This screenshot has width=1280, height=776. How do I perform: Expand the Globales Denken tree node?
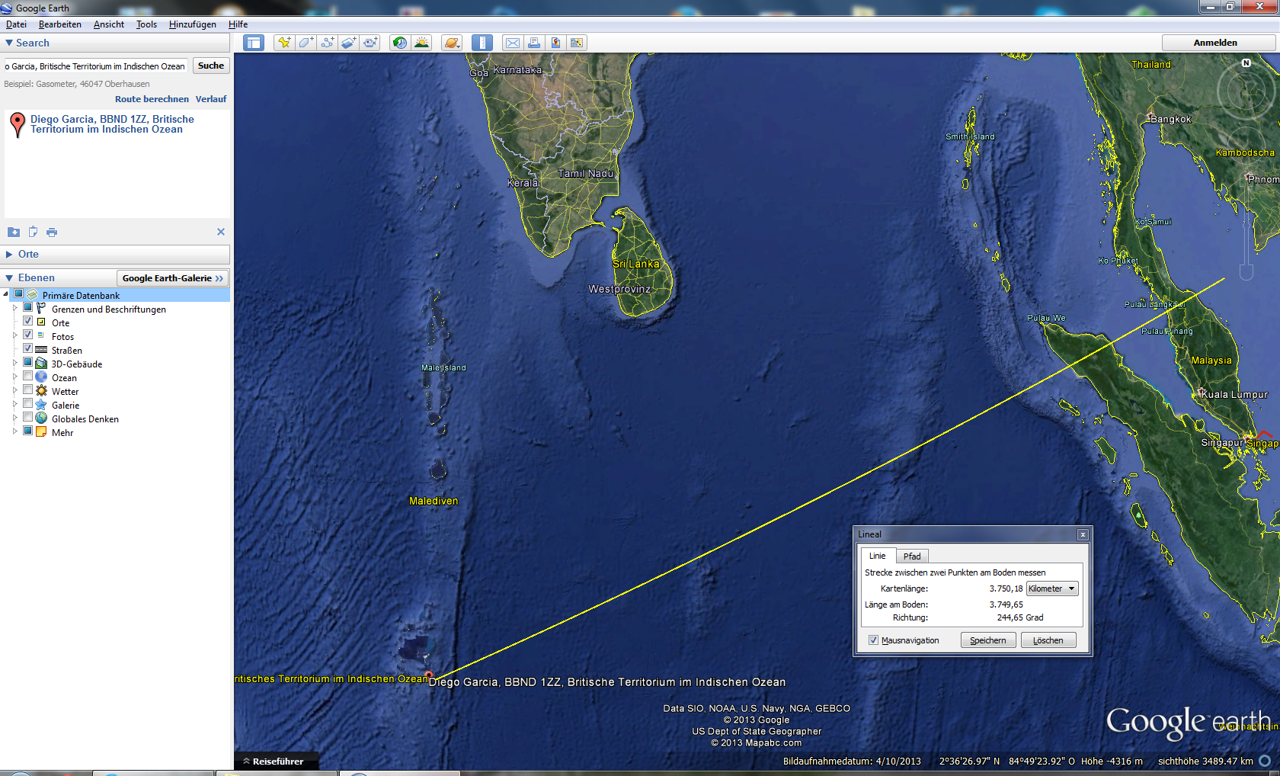point(14,418)
